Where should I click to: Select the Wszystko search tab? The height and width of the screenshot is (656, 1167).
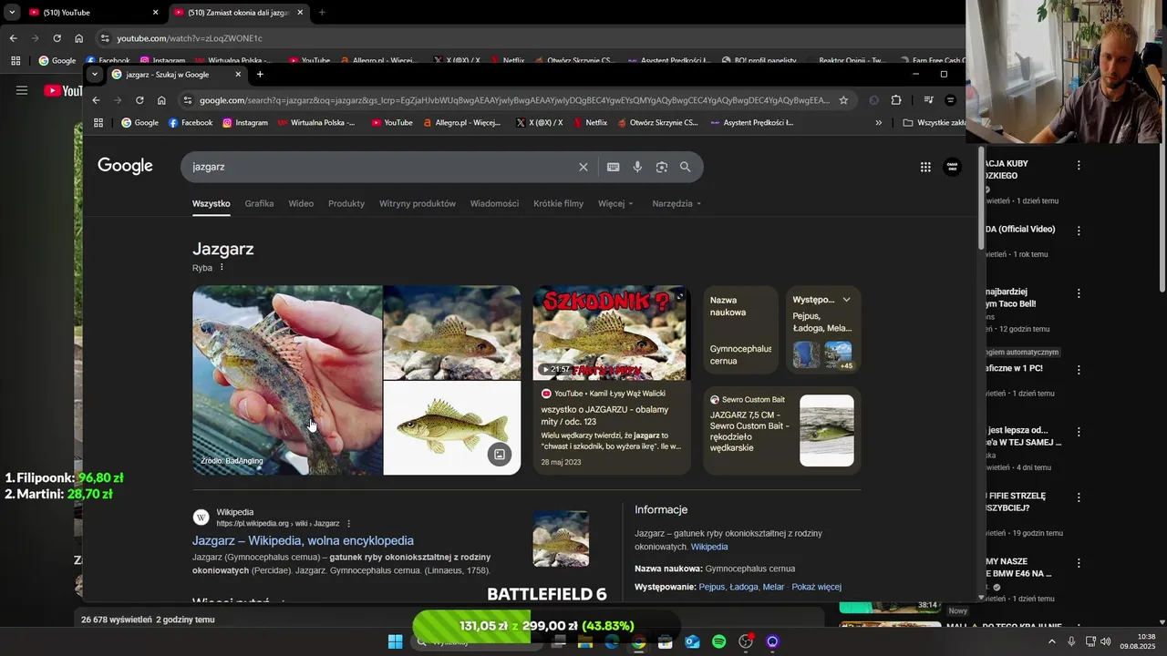point(212,203)
